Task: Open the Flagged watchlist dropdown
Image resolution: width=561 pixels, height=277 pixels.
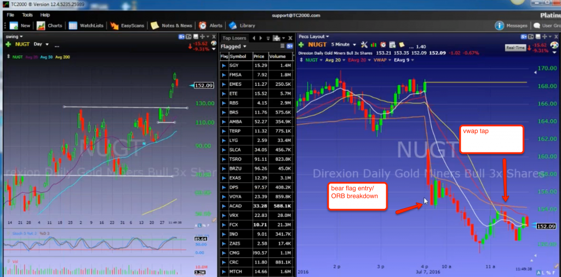Action: pos(233,46)
